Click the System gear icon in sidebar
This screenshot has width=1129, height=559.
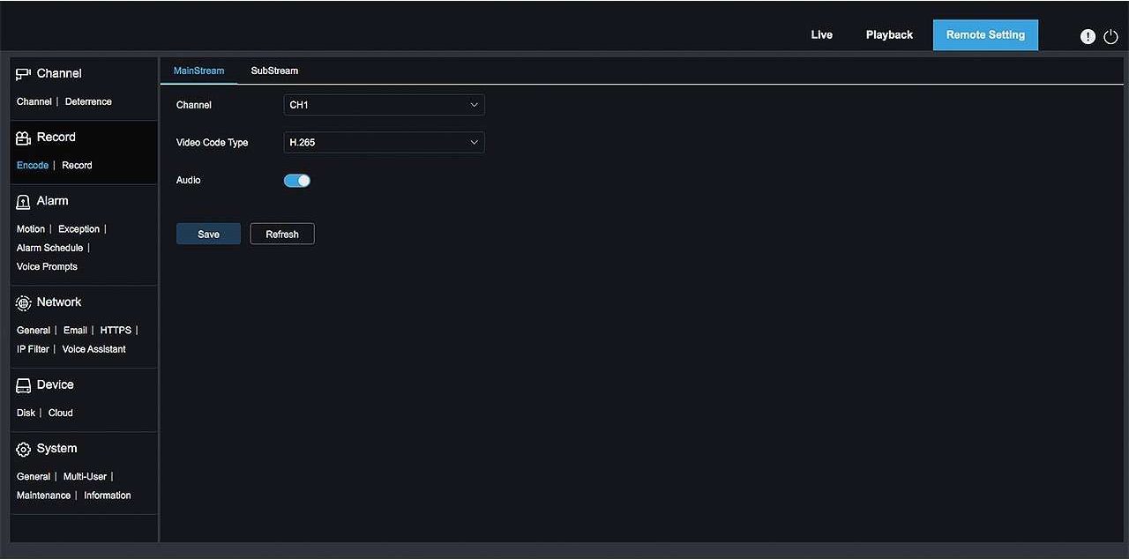point(23,448)
